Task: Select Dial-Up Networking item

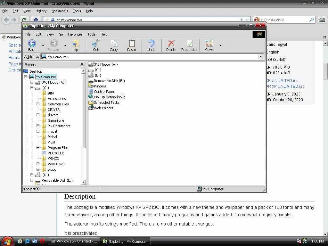Action: (x=106, y=97)
